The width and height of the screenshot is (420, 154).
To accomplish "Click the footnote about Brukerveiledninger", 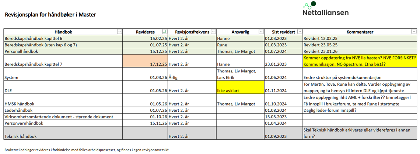I will (87, 150).
